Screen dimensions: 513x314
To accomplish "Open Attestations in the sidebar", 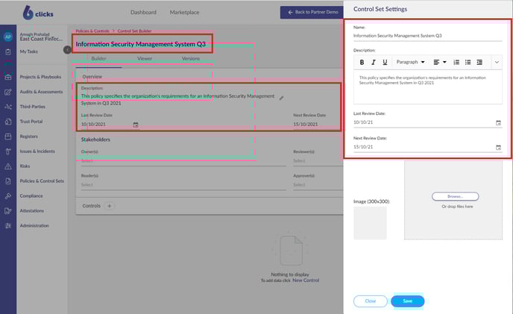I will coord(32,211).
